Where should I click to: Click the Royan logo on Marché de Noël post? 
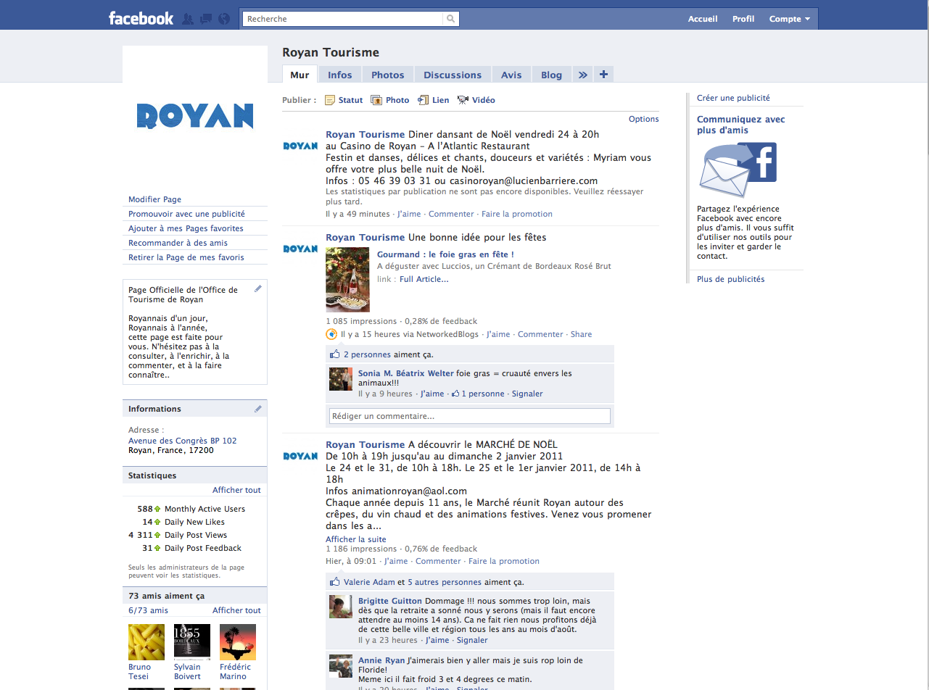pos(300,456)
